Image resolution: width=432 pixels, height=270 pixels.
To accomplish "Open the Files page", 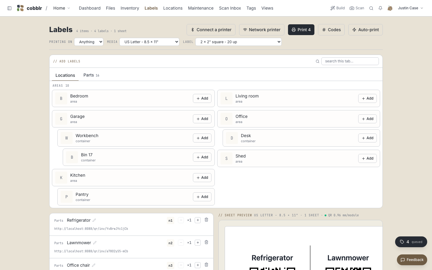I will (110, 8).
